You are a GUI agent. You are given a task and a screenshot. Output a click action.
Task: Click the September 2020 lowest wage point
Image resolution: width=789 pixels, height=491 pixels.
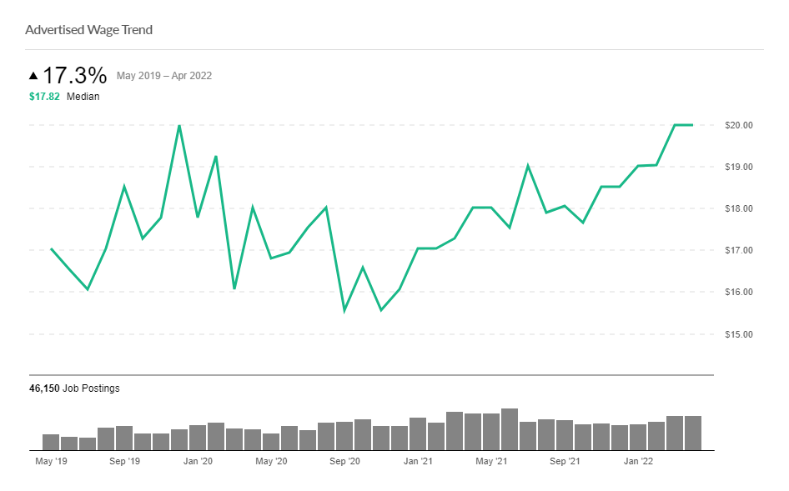tap(344, 310)
